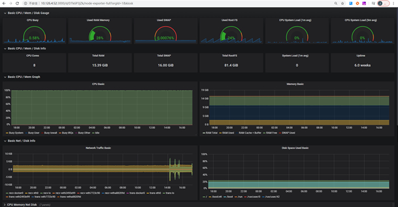Toggle the RAM Free legend series
The image size is (398, 207).
[272, 133]
